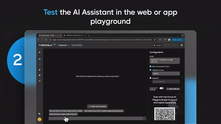Choose 'Tell me about the COVID-19 safety measures' suggestion
The height and width of the screenshot is (124, 221).
click(x=104, y=111)
